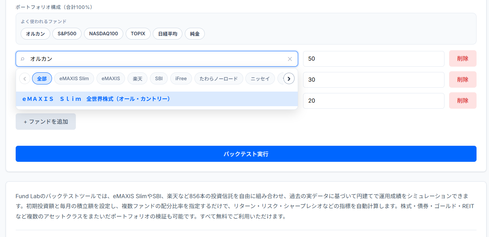Viewport: 489px width, 237px height.
Task: Click the search magnifier icon
Action: [23, 59]
